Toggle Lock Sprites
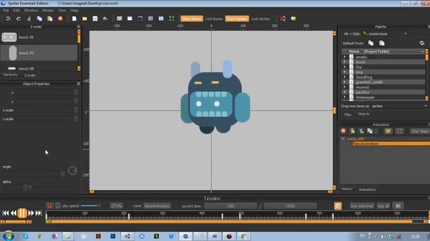 point(260,19)
